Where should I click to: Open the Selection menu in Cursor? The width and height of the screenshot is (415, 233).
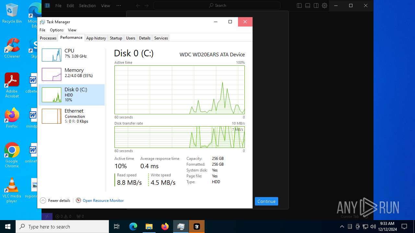tap(88, 6)
